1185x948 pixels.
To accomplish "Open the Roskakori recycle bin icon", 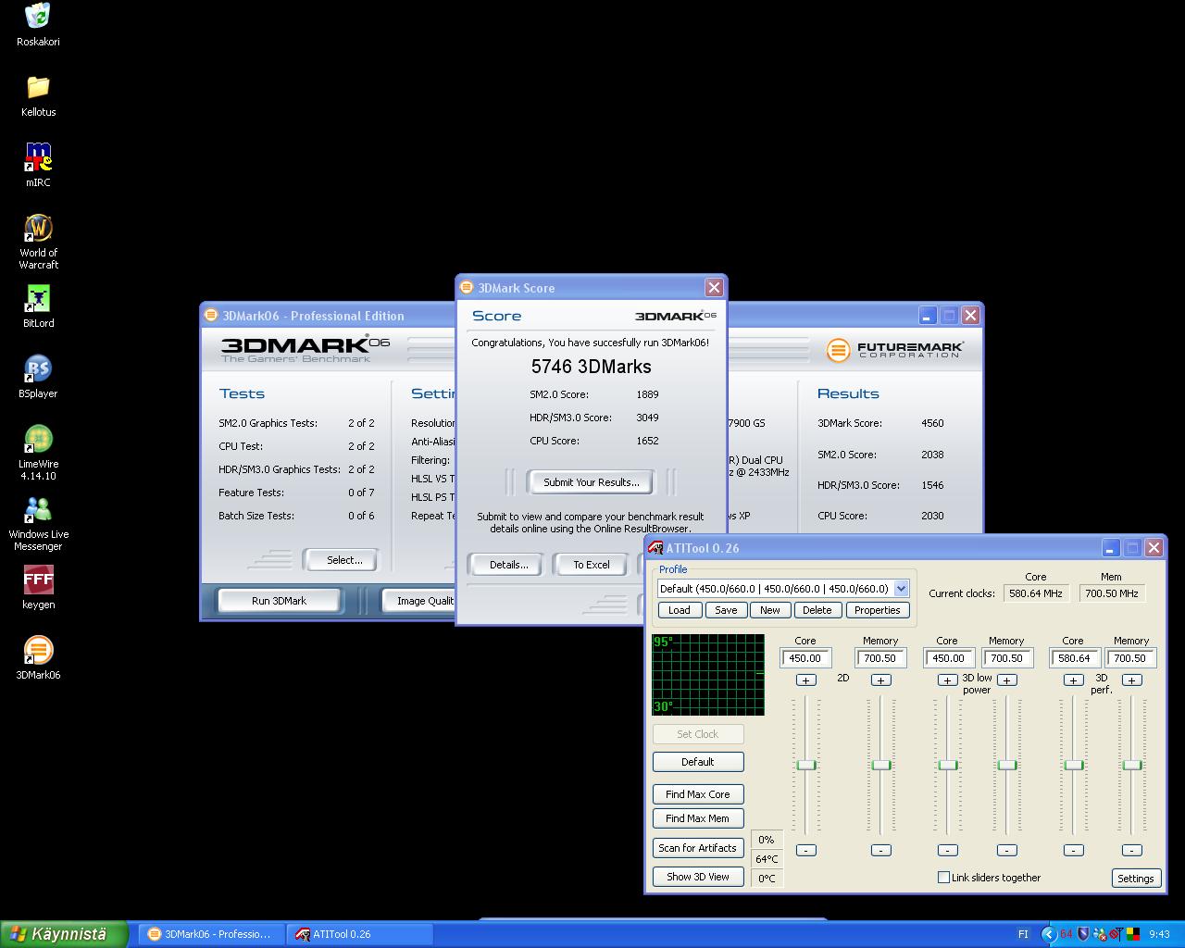I will coord(38,25).
